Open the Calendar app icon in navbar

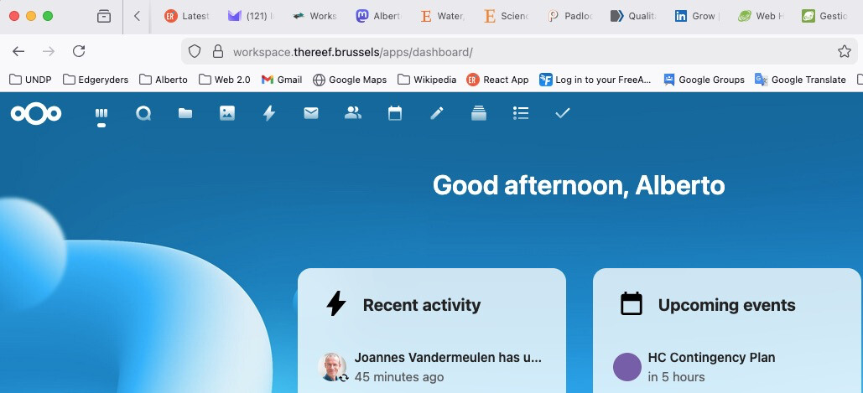(395, 113)
